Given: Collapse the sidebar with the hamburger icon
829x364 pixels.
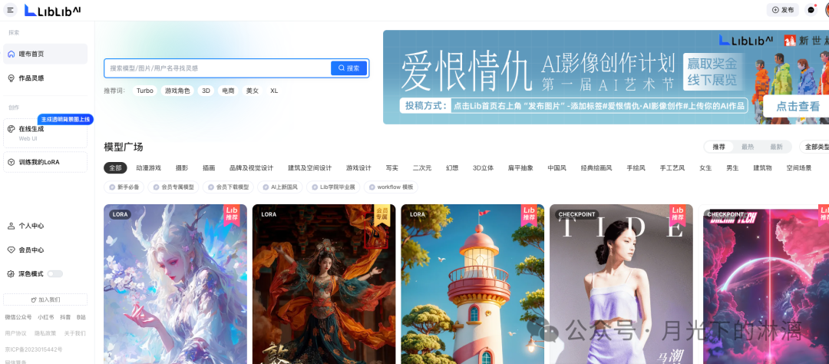Looking at the screenshot, I should click(10, 10).
